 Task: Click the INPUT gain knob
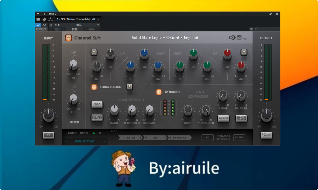coord(49,115)
